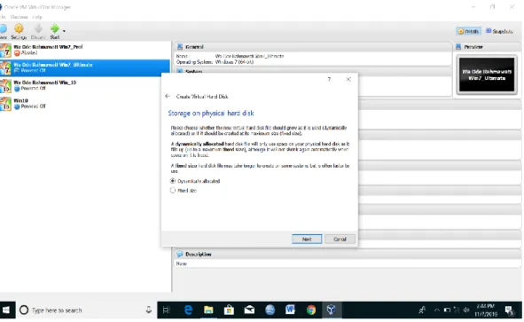
Task: Focus the taskbar search box
Action: (86, 310)
